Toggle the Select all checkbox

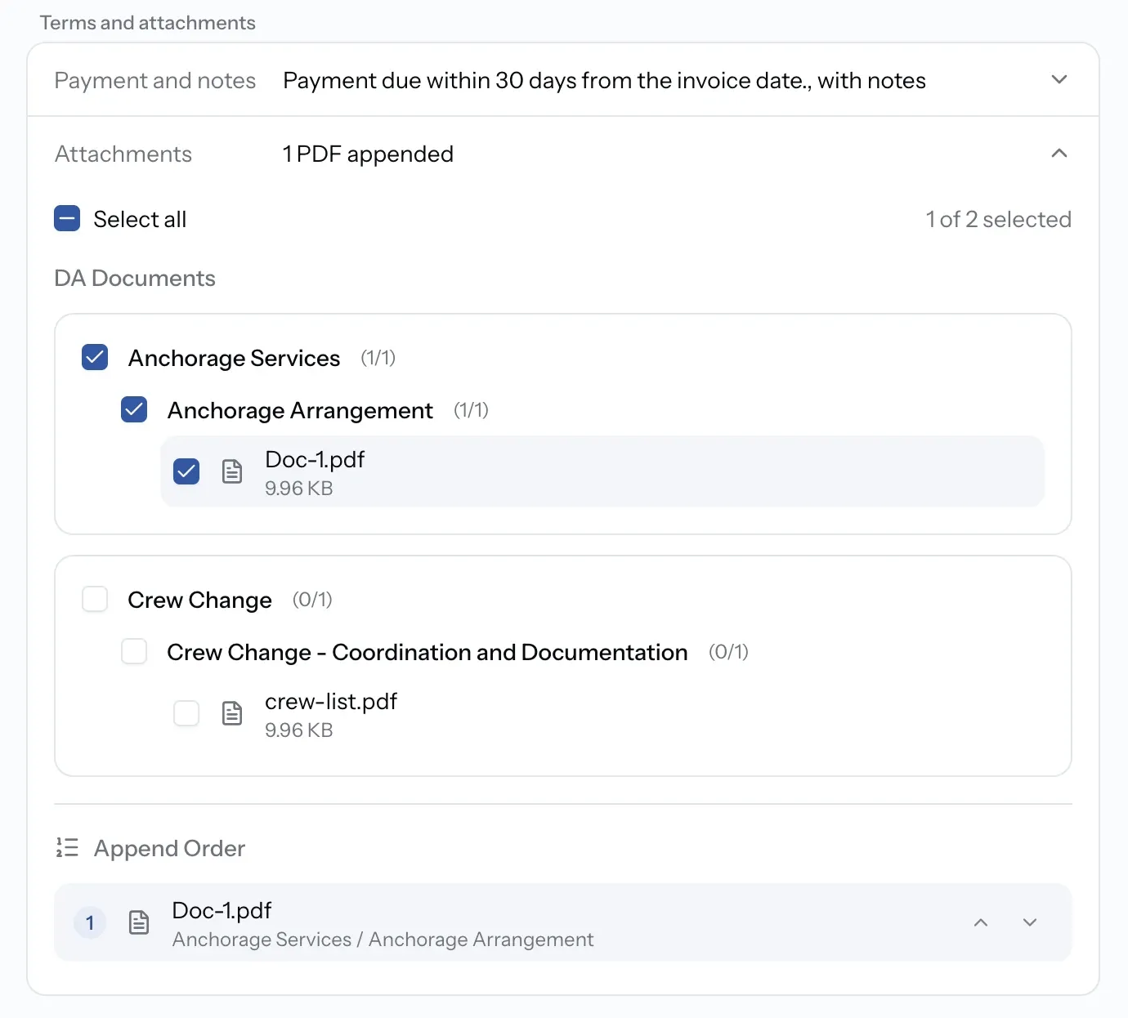(x=67, y=218)
